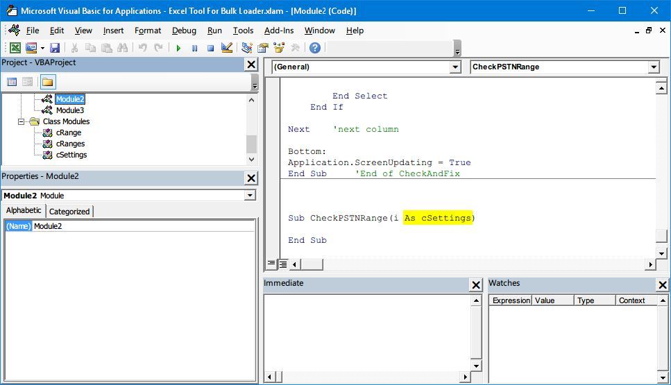Collapse the Class Modules folder

pyautogui.click(x=21, y=121)
